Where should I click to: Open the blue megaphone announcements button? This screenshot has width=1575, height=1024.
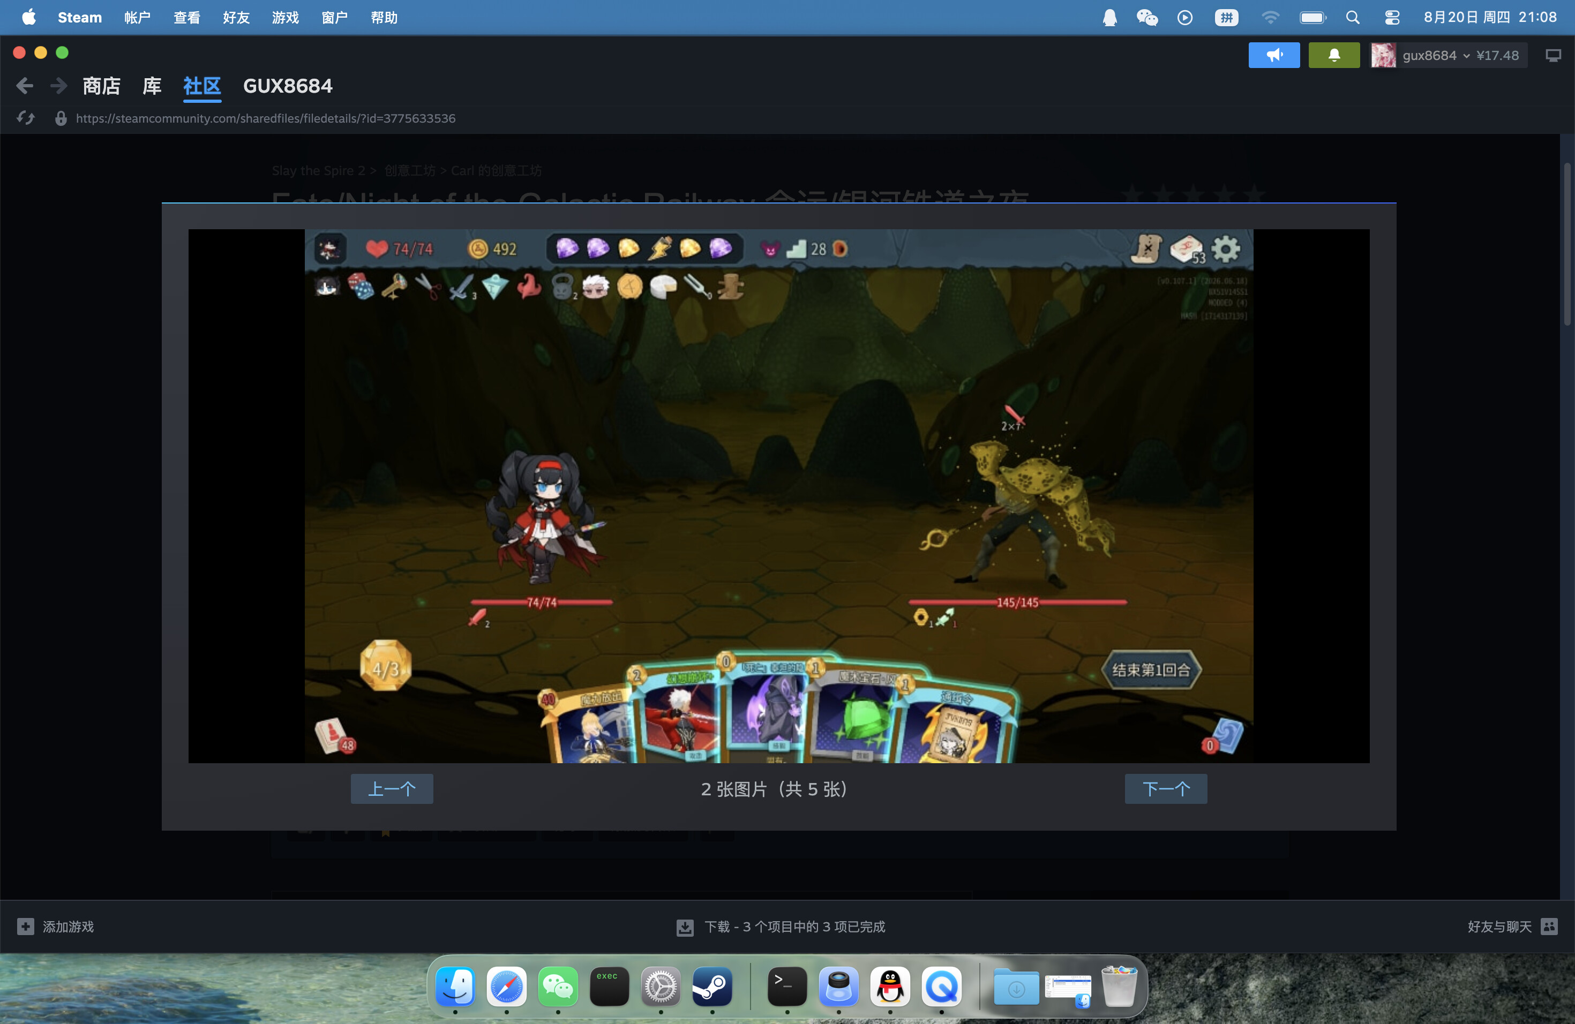(x=1274, y=55)
